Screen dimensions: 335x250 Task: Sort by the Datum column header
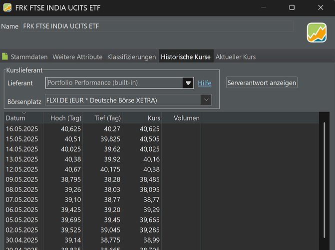(24, 118)
